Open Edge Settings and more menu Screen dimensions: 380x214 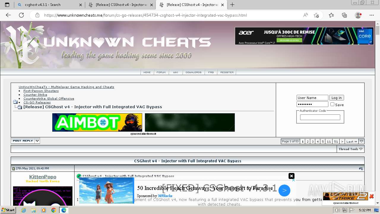(372, 15)
